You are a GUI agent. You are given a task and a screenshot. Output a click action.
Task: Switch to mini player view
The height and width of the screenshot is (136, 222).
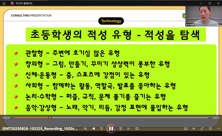click(x=210, y=129)
